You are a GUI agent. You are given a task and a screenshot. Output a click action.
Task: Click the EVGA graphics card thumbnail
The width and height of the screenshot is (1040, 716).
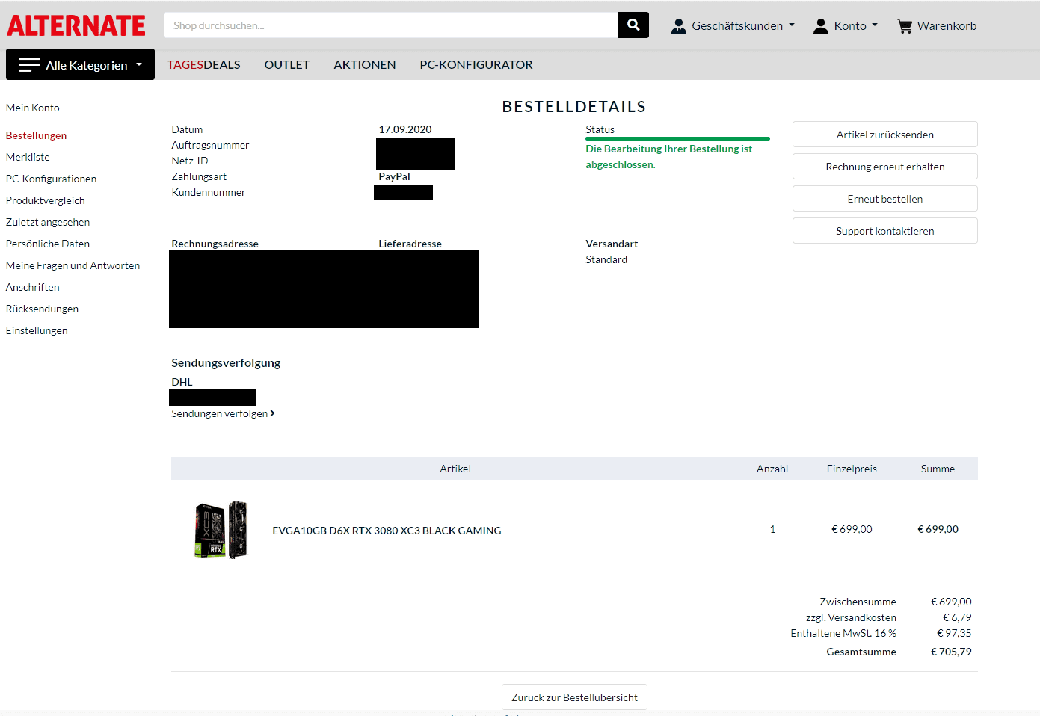[221, 530]
